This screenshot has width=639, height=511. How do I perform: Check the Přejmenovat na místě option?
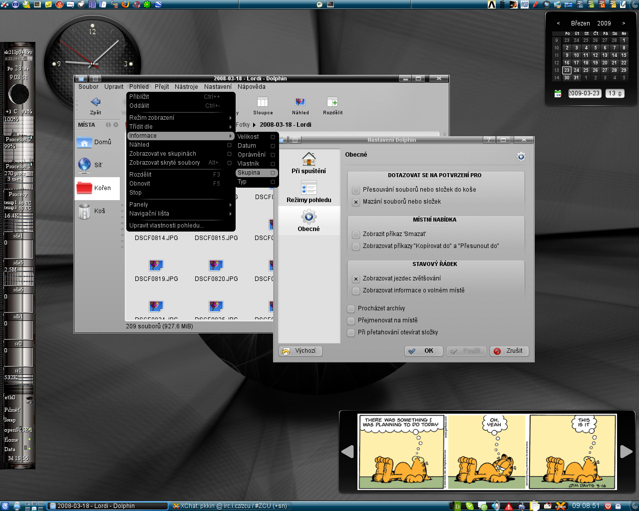351,321
